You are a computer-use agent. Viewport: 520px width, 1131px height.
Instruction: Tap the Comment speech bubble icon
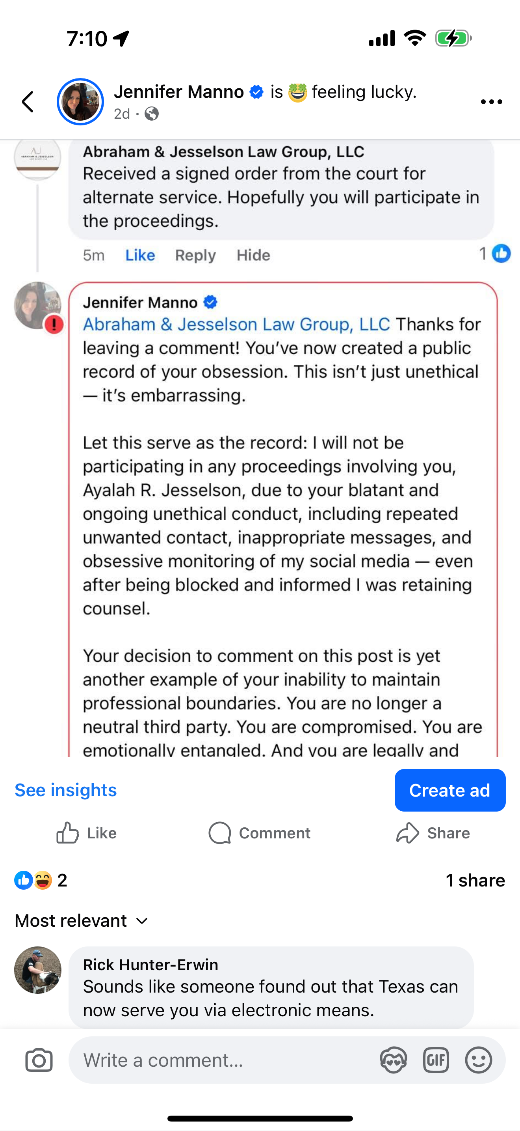click(220, 833)
